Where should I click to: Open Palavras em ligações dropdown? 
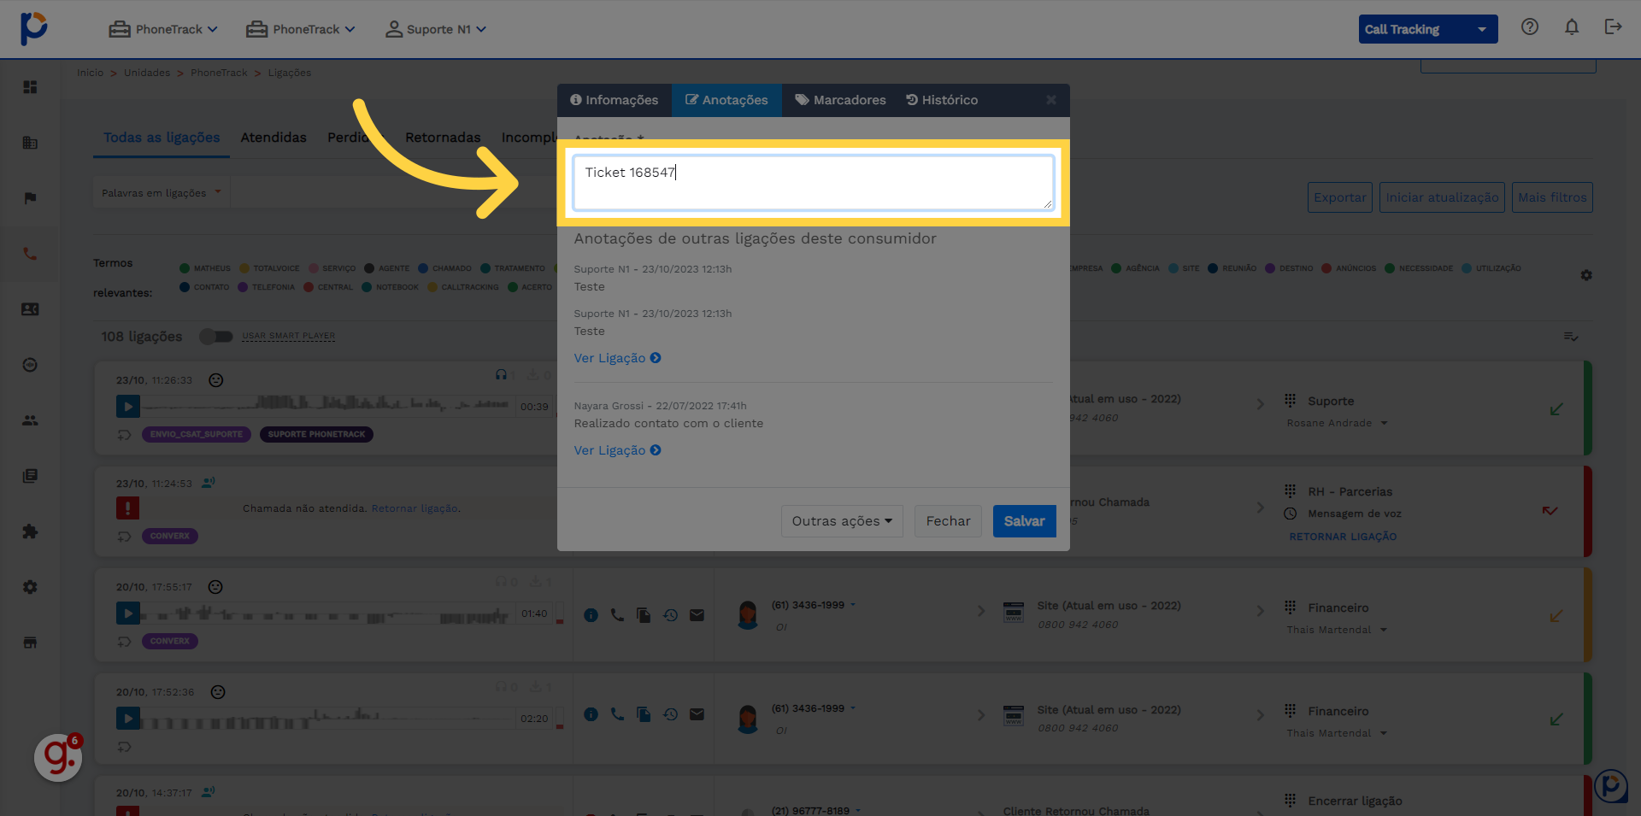click(161, 193)
